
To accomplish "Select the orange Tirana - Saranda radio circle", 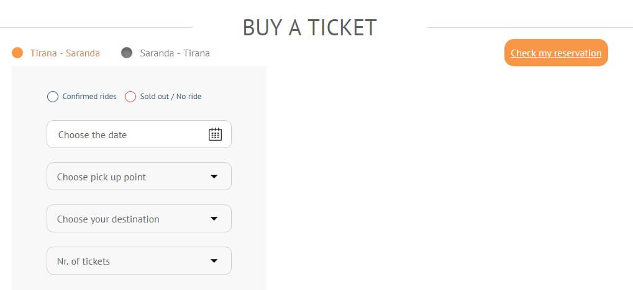I will click(17, 53).
